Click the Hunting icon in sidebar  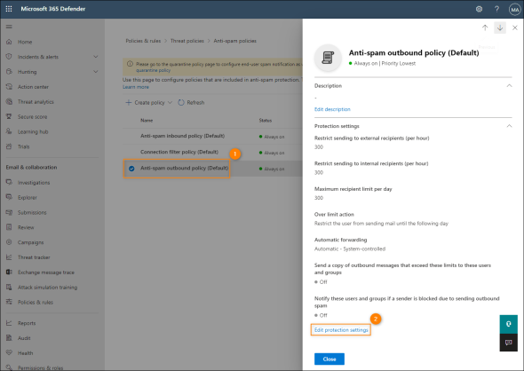[x=9, y=72]
